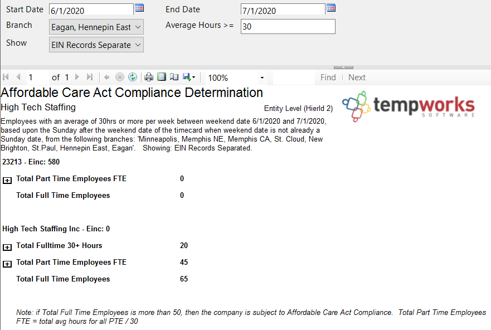This screenshot has width=491, height=330.
Task: Open the Show dropdown
Action: pos(96,45)
